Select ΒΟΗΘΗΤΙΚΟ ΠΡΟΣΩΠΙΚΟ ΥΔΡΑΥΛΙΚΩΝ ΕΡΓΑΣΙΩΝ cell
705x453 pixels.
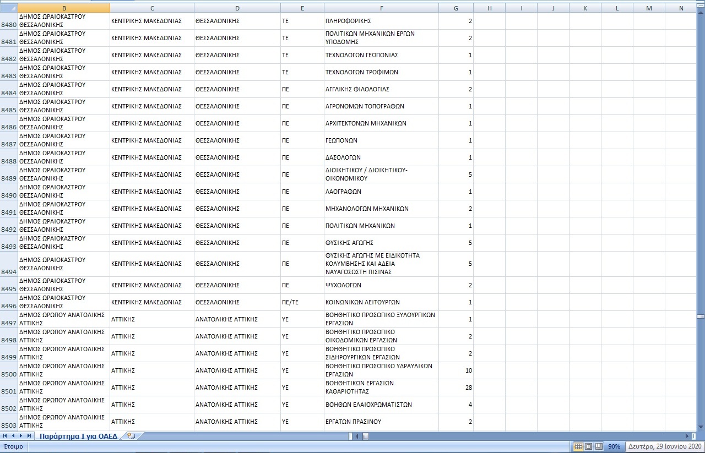382,370
